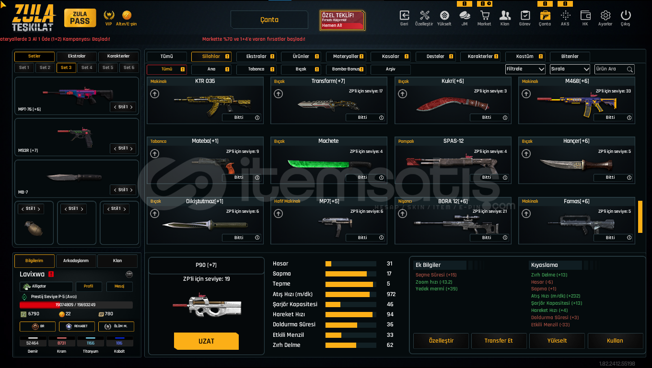
Task: Select next style for the grenade slot
Action: (39, 208)
